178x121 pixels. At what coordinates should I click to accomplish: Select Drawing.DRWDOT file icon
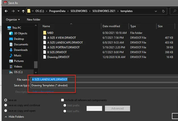(45, 57)
